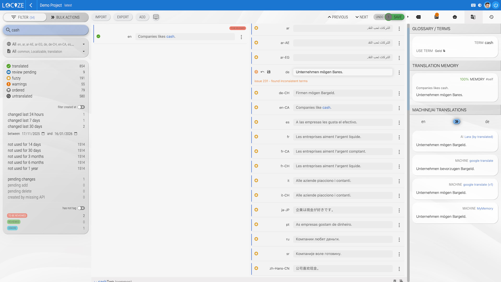501x282 pixels.
Task: Click the green SAVE button
Action: (398, 17)
